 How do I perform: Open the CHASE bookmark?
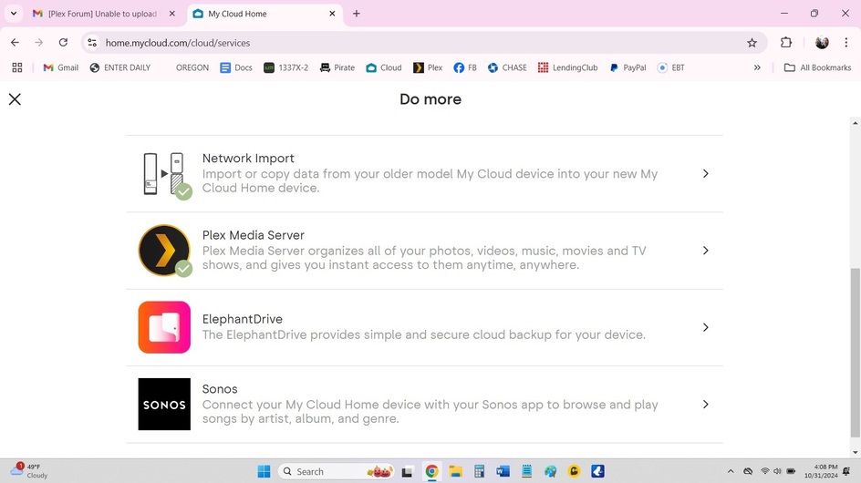tap(507, 67)
